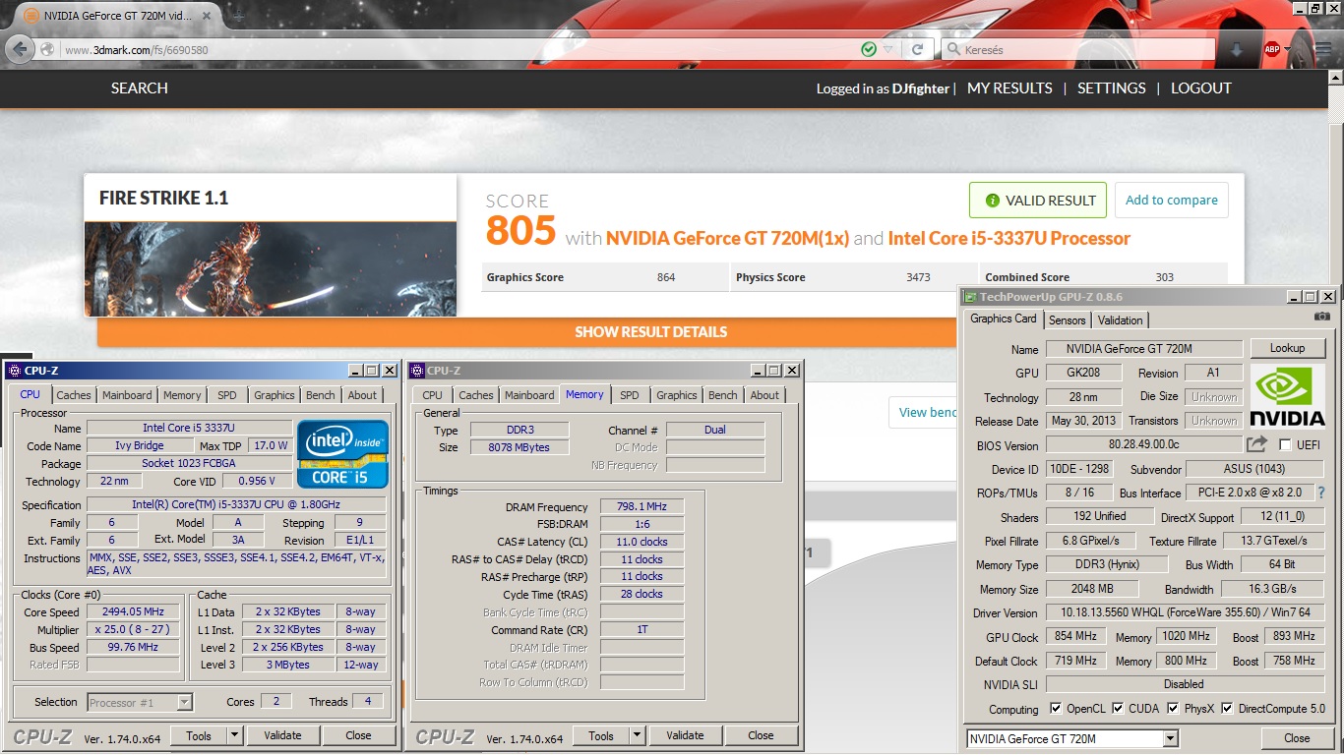The height and width of the screenshot is (755, 1344).
Task: Click Validate in the CPU-Z memory window
Action: pos(685,735)
